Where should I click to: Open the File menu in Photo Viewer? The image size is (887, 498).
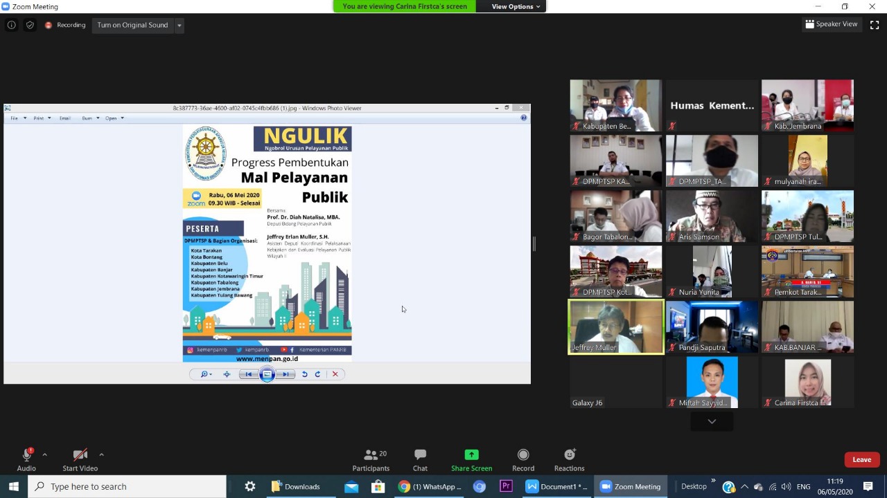(18, 118)
